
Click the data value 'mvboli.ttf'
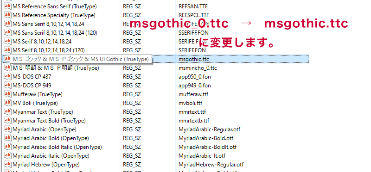tap(191, 104)
